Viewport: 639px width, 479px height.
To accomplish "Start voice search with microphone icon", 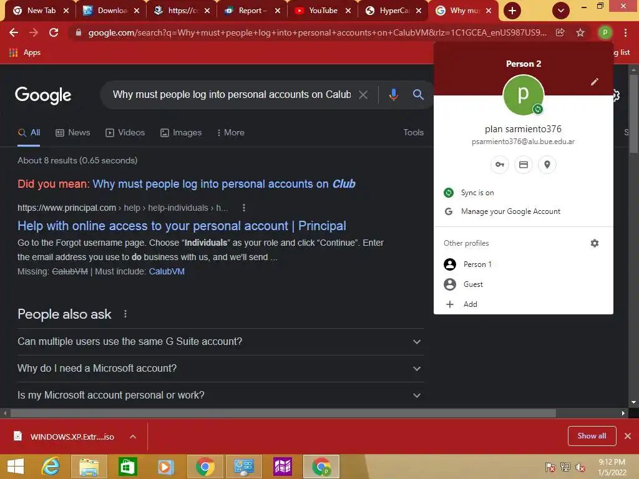I will (393, 95).
